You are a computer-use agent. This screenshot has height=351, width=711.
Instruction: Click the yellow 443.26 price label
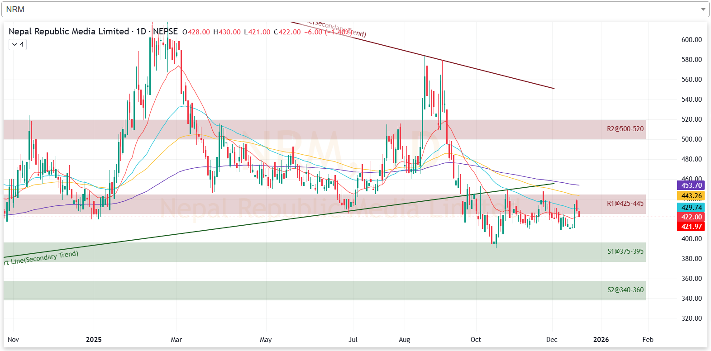point(691,196)
